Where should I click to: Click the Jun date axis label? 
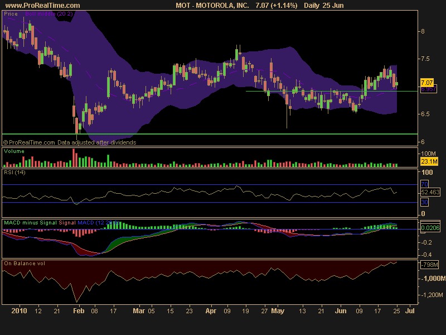tap(341, 311)
